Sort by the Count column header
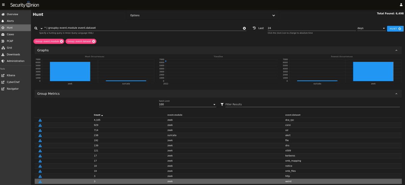Viewport: 405px width, 185px height. (98, 115)
